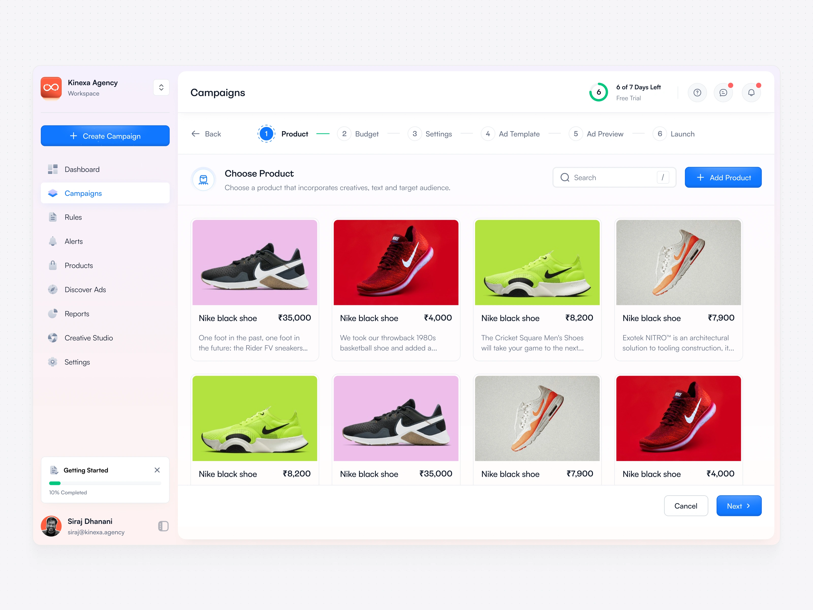Expand the Kinexa Agency workspace switcher
The image size is (813, 610).
[161, 87]
